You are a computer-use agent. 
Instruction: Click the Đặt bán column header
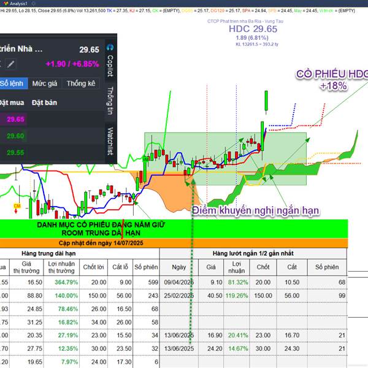click(x=44, y=102)
